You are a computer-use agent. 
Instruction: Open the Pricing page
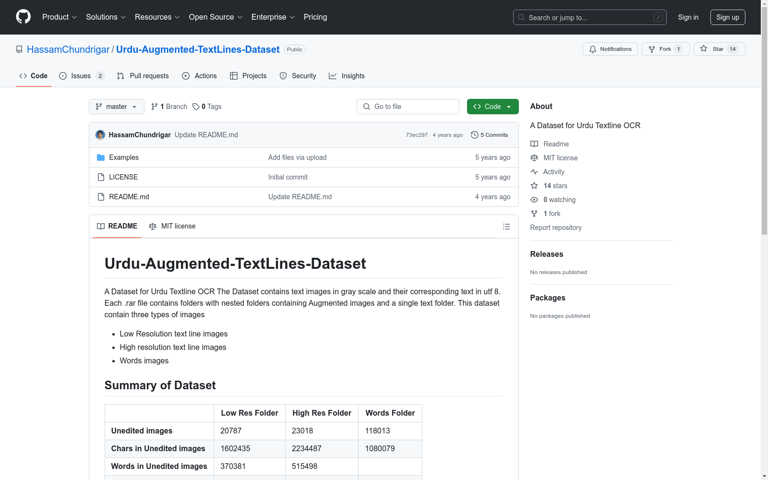pyautogui.click(x=315, y=17)
